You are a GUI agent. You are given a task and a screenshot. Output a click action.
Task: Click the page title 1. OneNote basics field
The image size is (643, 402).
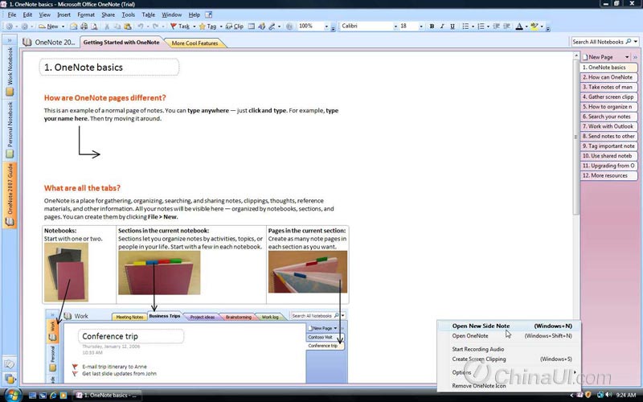pyautogui.click(x=109, y=68)
